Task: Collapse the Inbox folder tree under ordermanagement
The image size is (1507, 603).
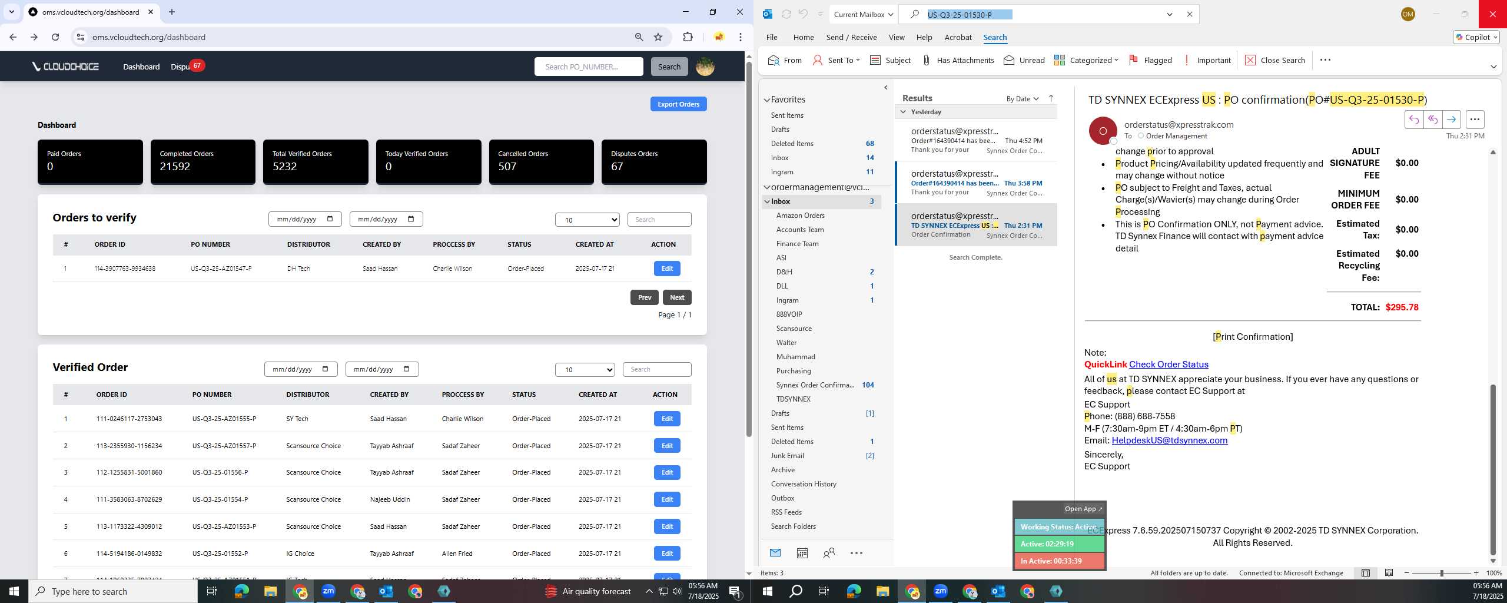Action: click(767, 201)
